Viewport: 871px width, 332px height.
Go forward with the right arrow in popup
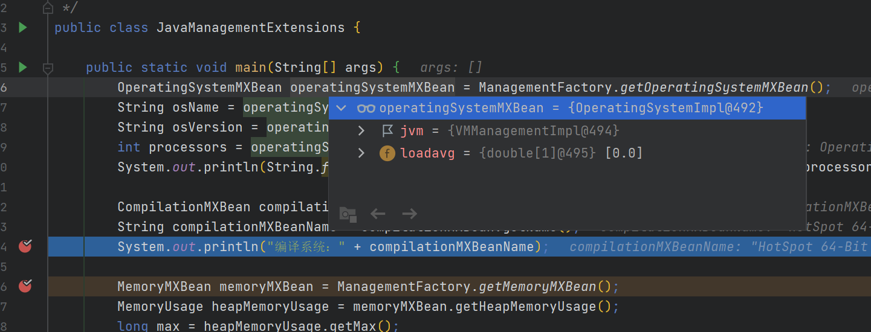pos(409,213)
